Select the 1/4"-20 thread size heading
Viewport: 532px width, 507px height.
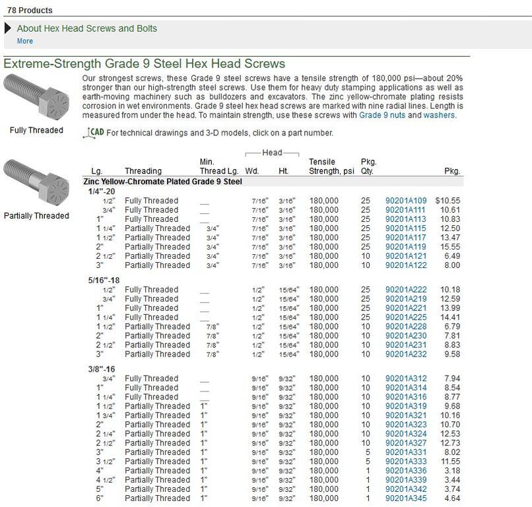click(102, 191)
